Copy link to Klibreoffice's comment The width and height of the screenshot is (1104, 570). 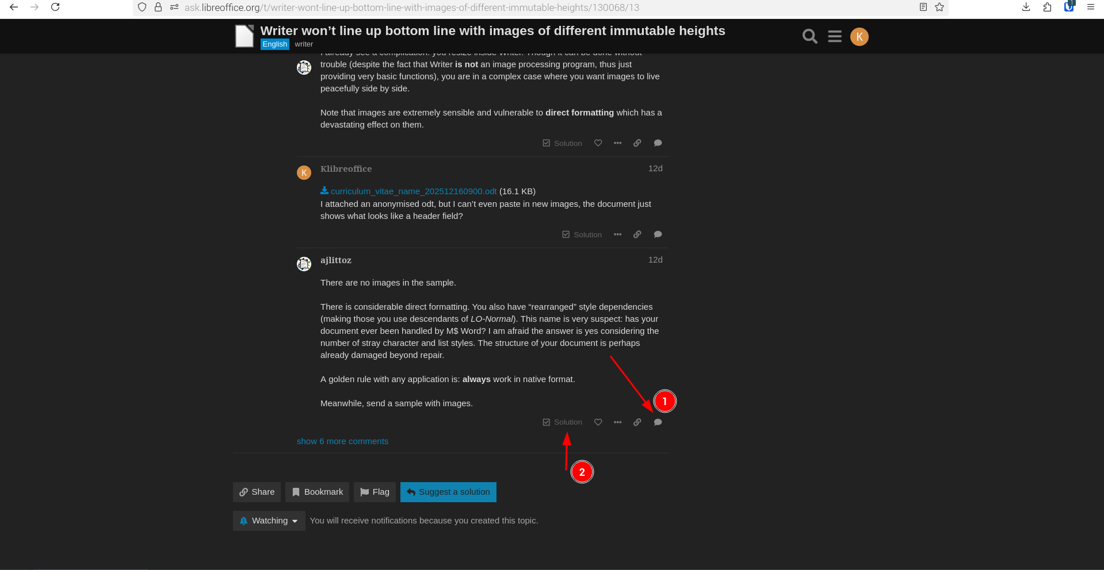tap(637, 234)
